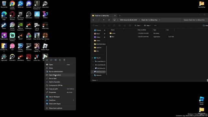
Task: Select the Dota 2 desktop icon
Action: (29, 58)
